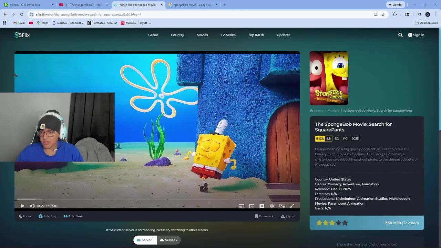Open apps grid in bookmarks bar

[x=4, y=23]
